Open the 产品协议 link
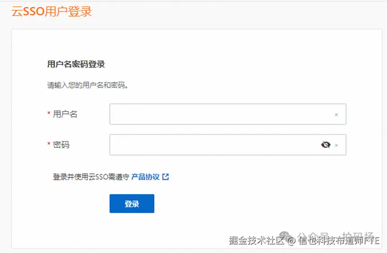The image size is (387, 253). point(145,177)
